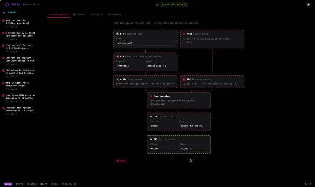315x187 pixels.
Task: Open the Anthropic provider dropdown
Action: [130, 66]
